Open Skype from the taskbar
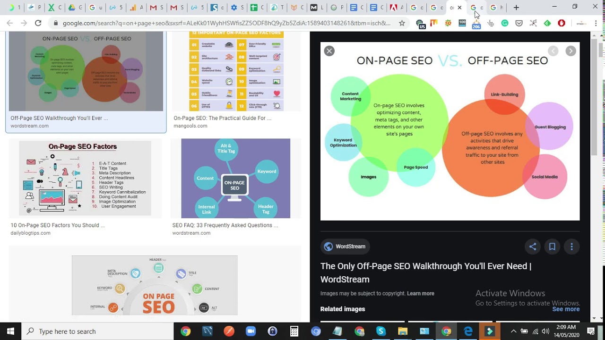Viewport: 605px width, 340px height. pos(381,331)
